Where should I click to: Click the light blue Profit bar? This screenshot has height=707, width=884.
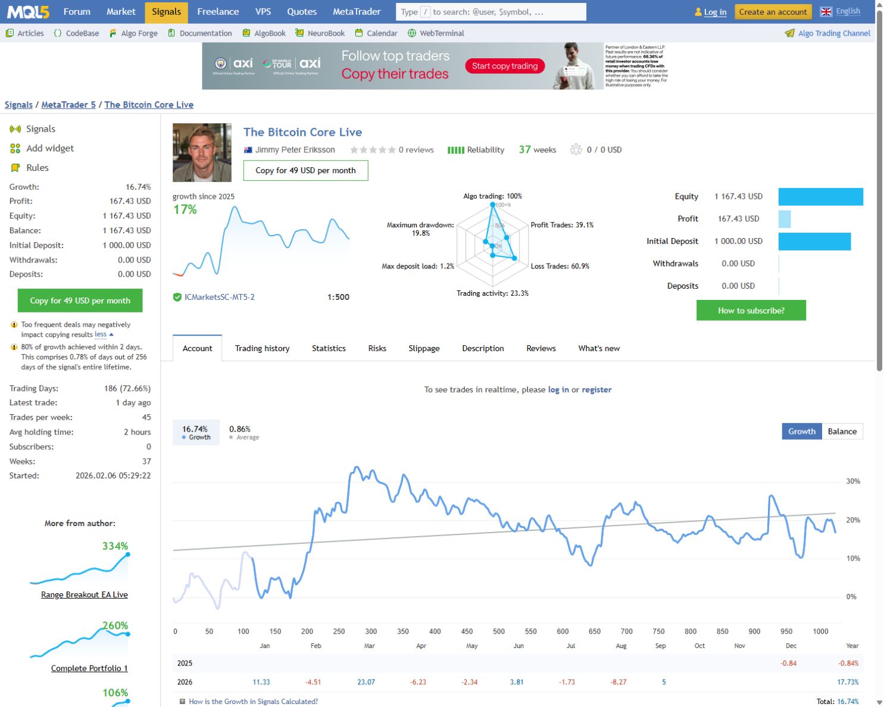pos(785,219)
